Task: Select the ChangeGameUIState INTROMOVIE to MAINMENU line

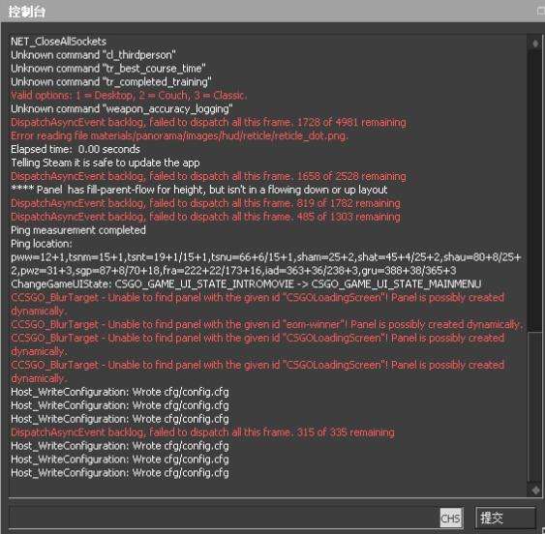Action: tap(246, 284)
